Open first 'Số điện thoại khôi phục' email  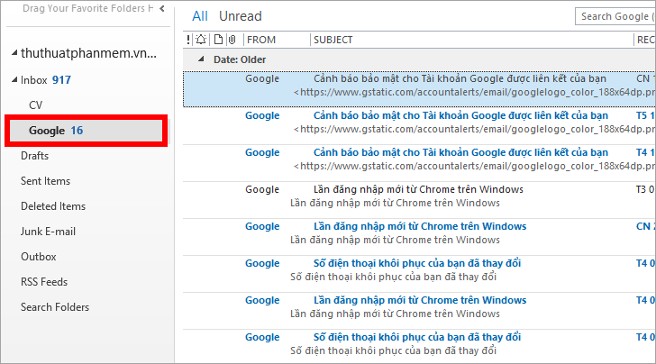coord(419,274)
